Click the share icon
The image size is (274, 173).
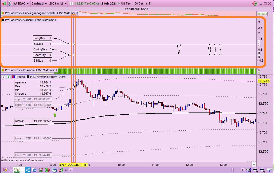pyautogui.click(x=28, y=170)
